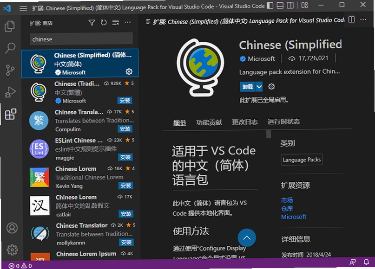The image size is (375, 269).
Task: Switch to the 细节 details tab
Action: (x=180, y=123)
